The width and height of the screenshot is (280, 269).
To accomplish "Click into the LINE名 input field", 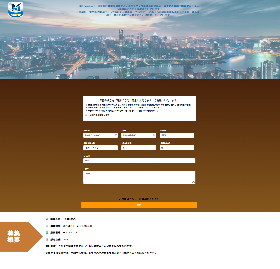I will coord(177,135).
